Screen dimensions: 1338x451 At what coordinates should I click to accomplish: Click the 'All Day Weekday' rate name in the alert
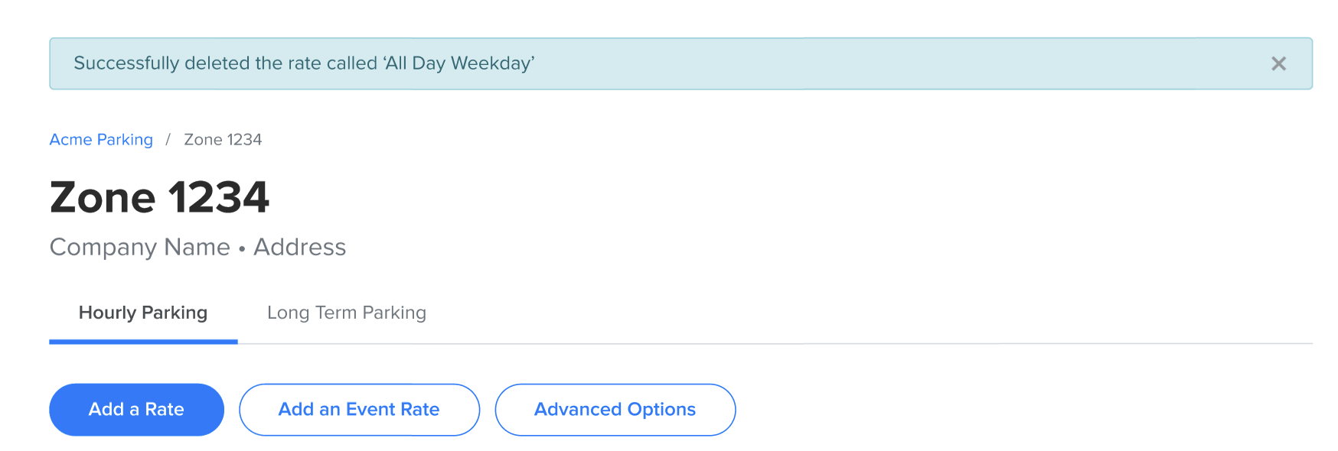(458, 63)
